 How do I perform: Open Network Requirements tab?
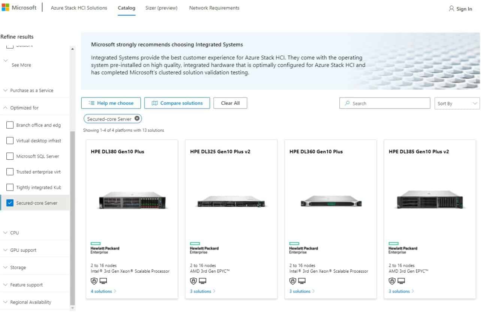click(x=214, y=8)
